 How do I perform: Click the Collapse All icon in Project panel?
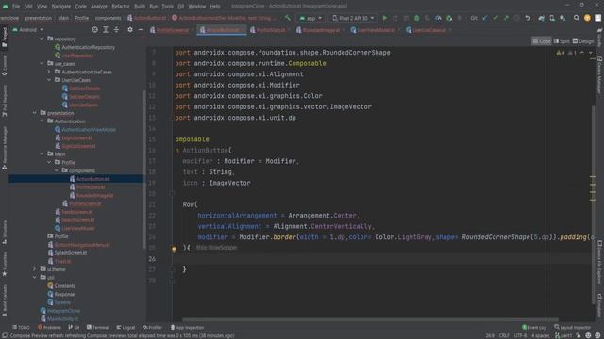(x=116, y=29)
